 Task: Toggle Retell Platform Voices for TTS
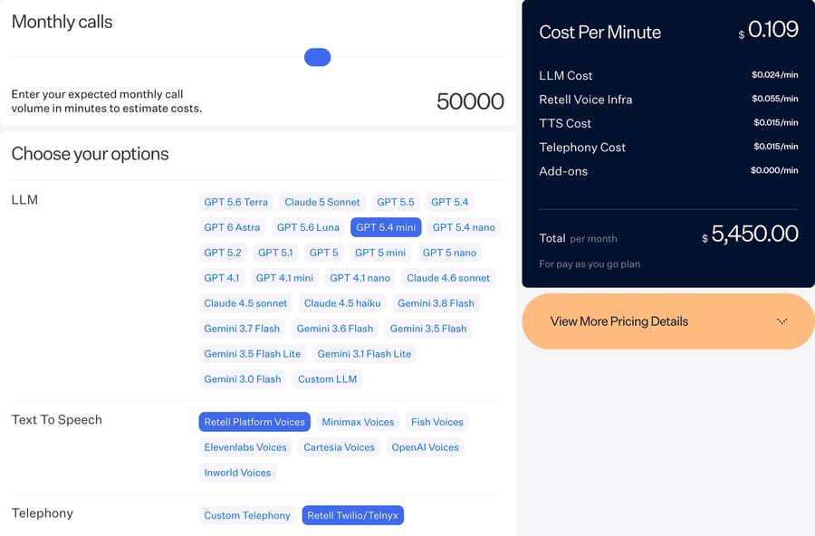(254, 422)
